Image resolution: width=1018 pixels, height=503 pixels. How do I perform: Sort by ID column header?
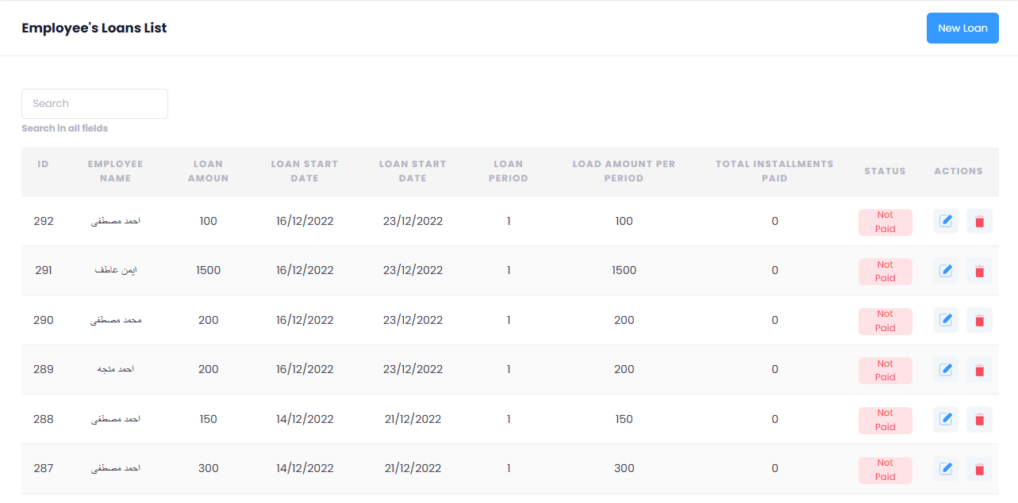(44, 164)
